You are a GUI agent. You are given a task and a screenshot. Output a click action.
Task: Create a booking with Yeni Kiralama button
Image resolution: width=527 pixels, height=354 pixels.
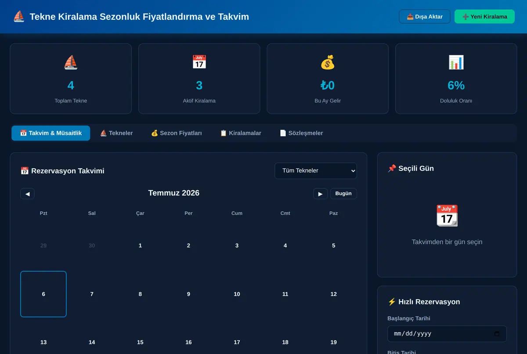click(x=484, y=17)
